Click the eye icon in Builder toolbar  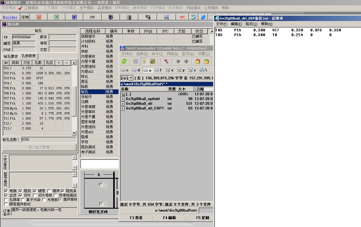click(x=111, y=17)
